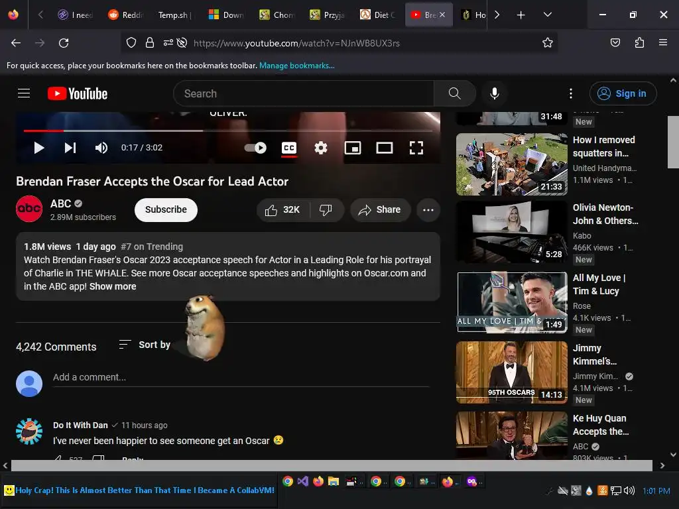Open the Firefox application menu
This screenshot has height=509, width=679.
pos(663,42)
